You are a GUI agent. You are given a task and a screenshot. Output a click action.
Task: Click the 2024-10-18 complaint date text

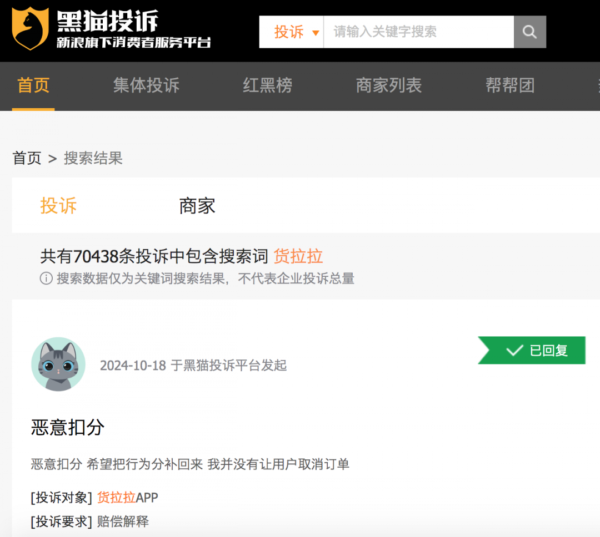click(x=133, y=366)
